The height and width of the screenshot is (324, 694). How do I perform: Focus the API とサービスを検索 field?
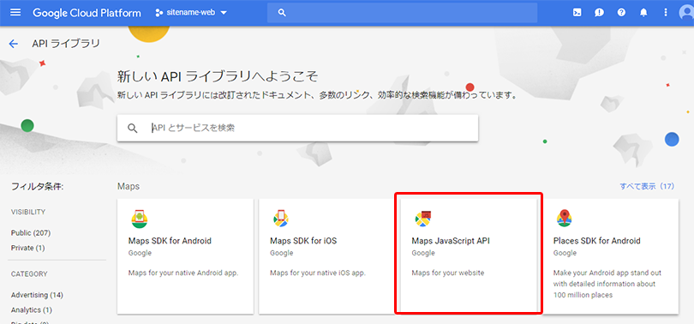pos(297,129)
